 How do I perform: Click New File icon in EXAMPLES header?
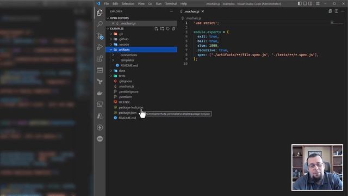coord(156,29)
